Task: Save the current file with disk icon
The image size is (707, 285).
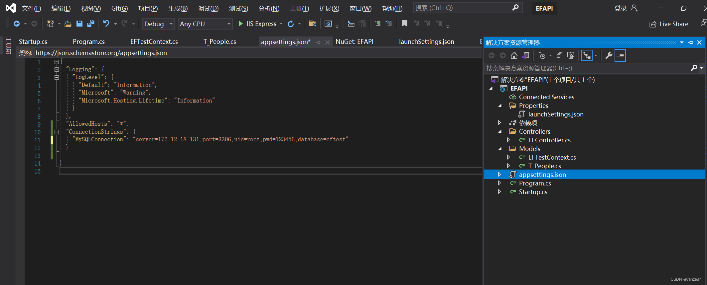Action: click(x=79, y=24)
